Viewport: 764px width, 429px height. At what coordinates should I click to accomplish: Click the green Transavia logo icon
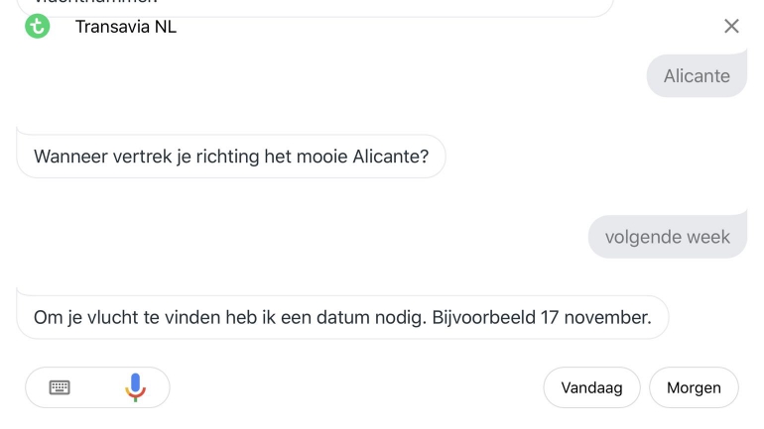[37, 27]
